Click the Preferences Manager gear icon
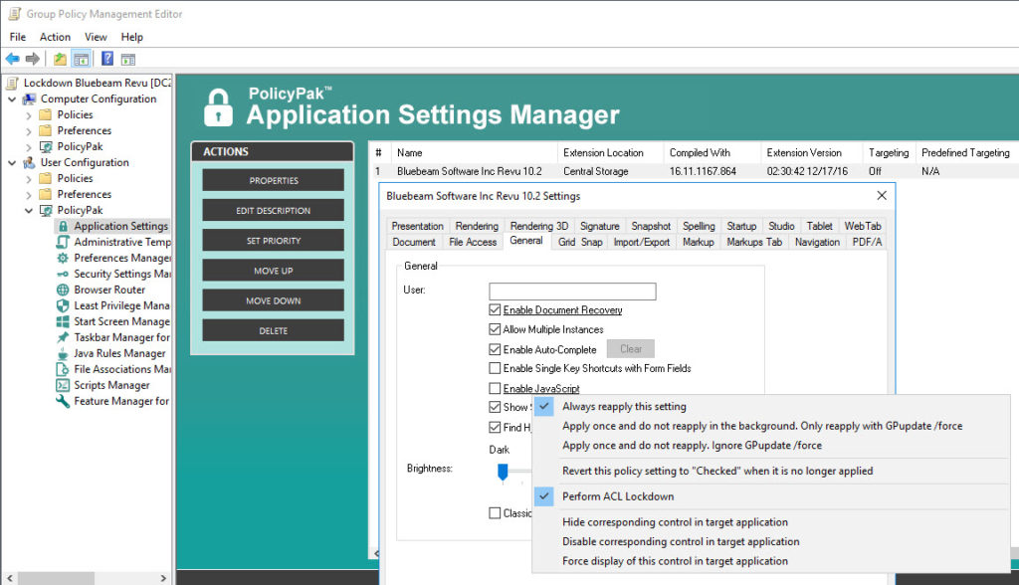This screenshot has height=585, width=1019. pos(63,258)
